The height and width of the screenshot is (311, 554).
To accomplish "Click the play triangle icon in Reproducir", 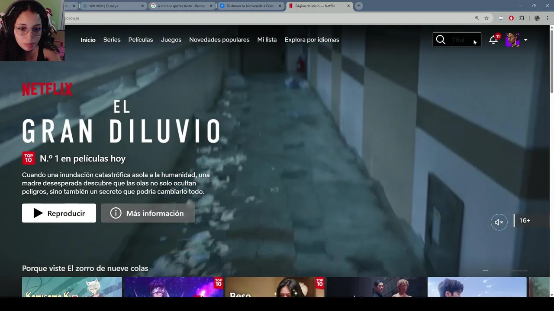I will (x=38, y=213).
